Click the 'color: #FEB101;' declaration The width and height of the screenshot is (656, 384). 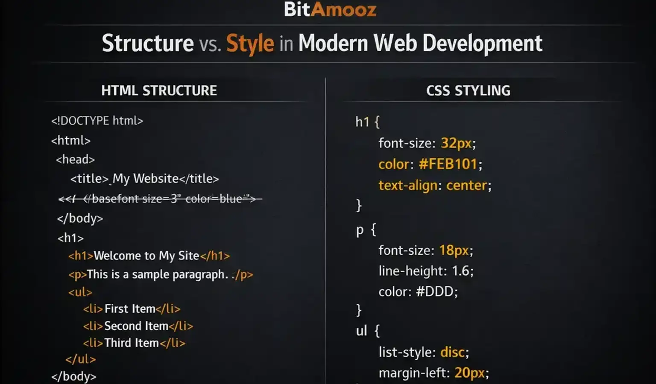click(x=430, y=164)
